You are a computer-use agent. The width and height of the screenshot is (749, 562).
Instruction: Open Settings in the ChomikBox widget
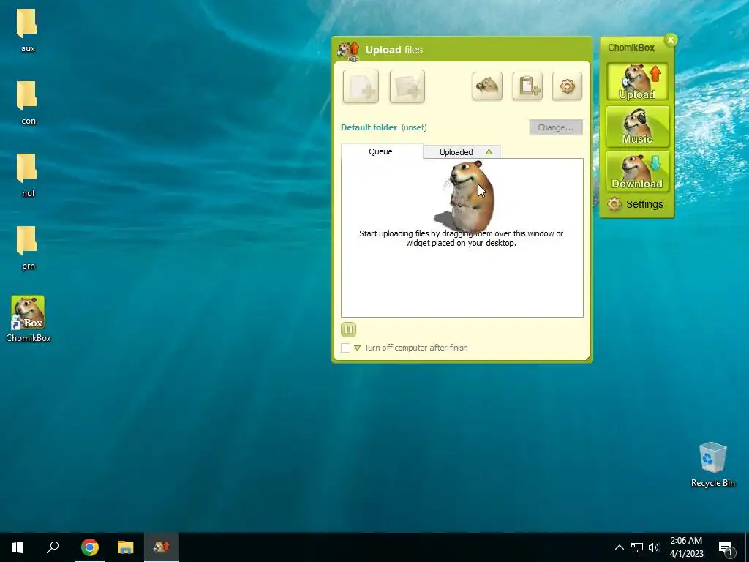636,205
